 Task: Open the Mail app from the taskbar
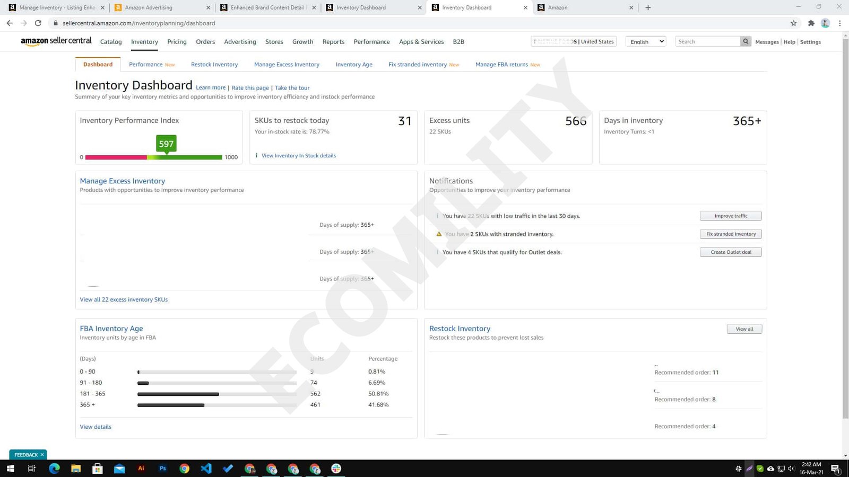point(119,469)
